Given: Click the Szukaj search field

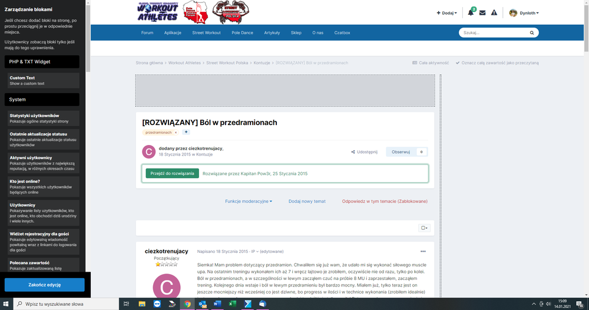Looking at the screenshot, I should coord(494,33).
